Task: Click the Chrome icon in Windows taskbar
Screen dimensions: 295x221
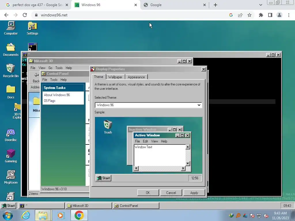Action: click(79, 215)
